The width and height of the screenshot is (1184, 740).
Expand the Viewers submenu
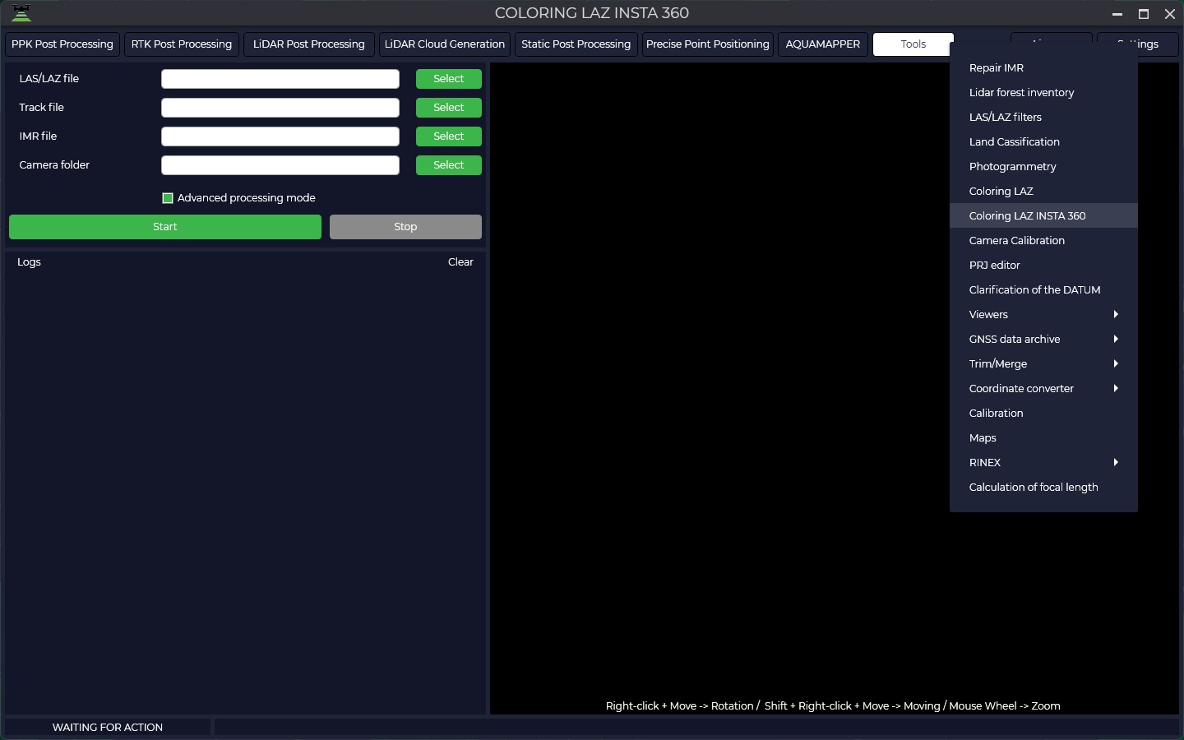[1043, 314]
